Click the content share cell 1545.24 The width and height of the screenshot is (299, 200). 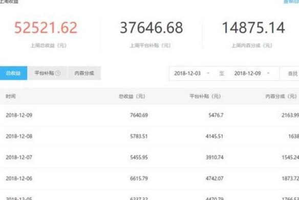(290, 157)
